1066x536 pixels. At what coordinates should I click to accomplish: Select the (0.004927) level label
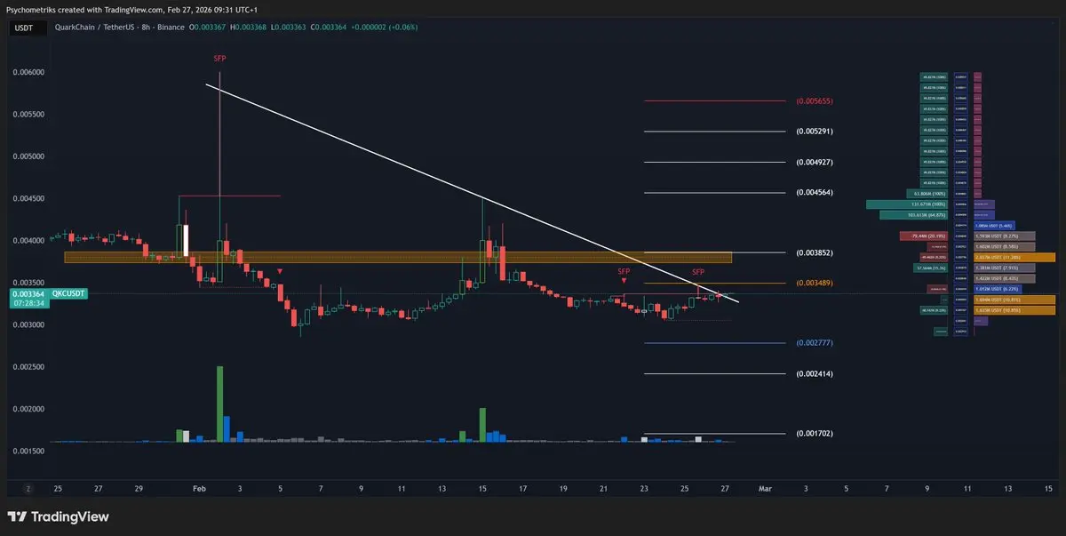(x=814, y=163)
